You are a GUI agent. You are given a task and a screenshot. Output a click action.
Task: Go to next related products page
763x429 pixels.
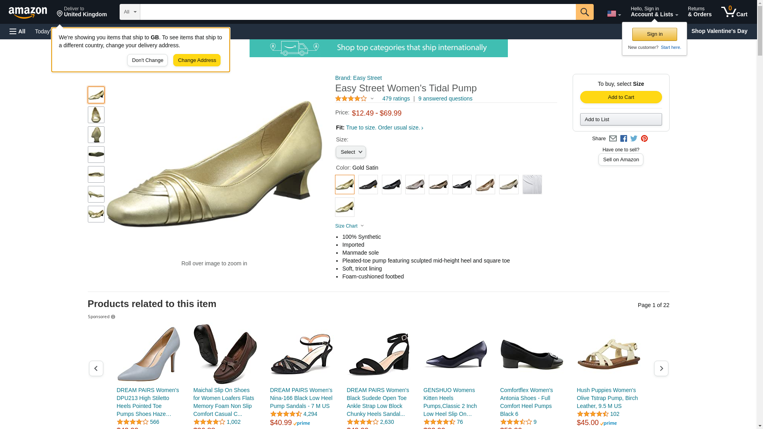[x=661, y=369]
